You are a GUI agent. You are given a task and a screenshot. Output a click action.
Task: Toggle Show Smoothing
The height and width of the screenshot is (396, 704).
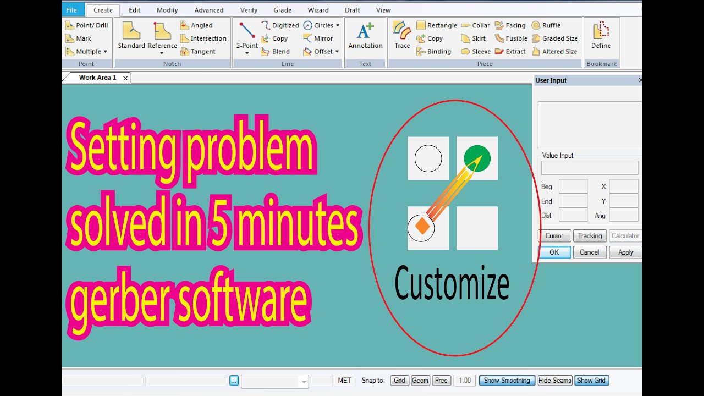(507, 381)
